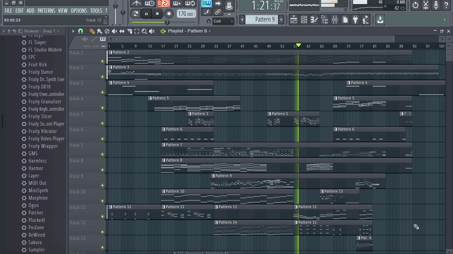453x254 pixels.
Task: Open the EDIT menu
Action: pyautogui.click(x=19, y=11)
